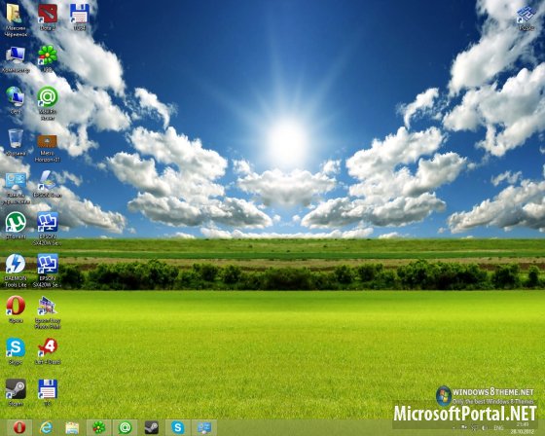Open the Control Panel desktop icon
This screenshot has width=545, height=436.
click(x=16, y=188)
